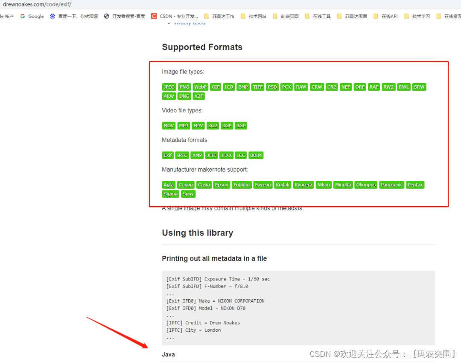Click the RW2 format badge
The height and width of the screenshot is (362, 461).
pos(388,87)
